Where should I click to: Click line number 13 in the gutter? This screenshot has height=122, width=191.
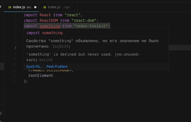(x=14, y=81)
